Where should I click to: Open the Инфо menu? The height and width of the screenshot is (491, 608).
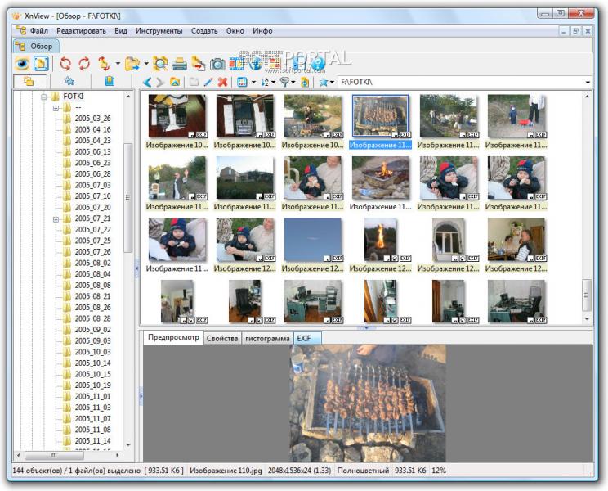coord(262,30)
